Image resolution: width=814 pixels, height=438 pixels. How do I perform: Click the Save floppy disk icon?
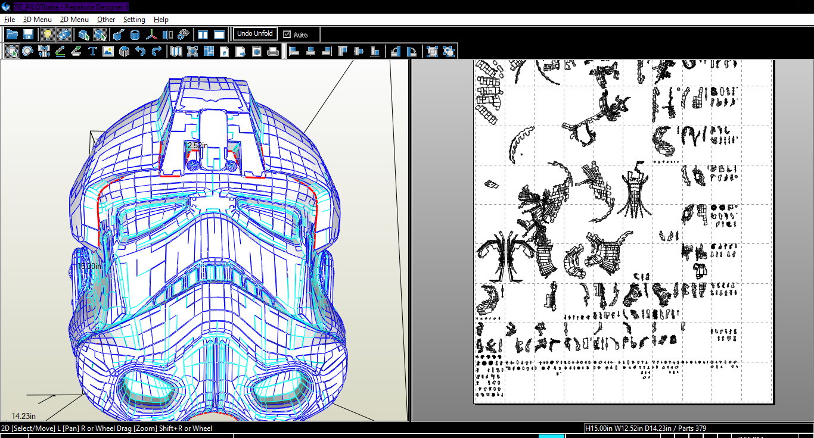coord(28,35)
